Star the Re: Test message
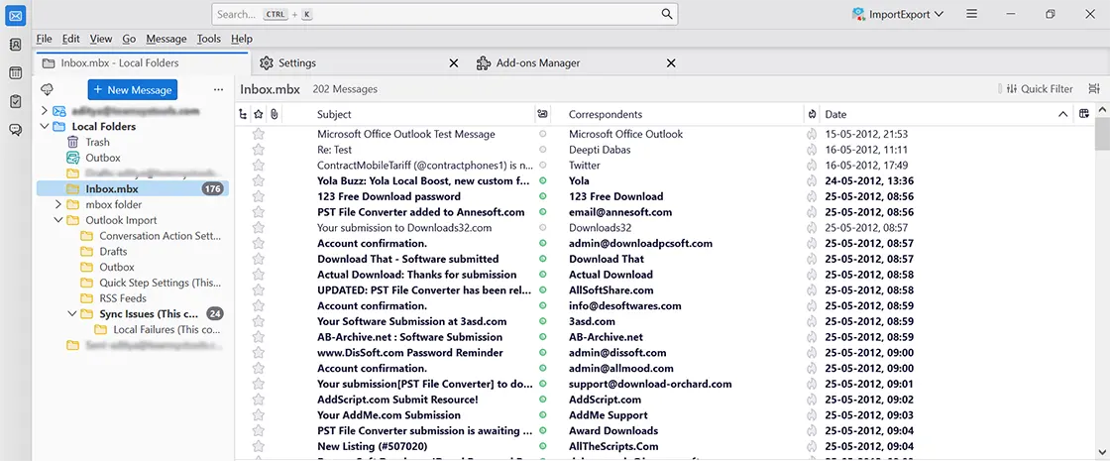 [x=259, y=150]
